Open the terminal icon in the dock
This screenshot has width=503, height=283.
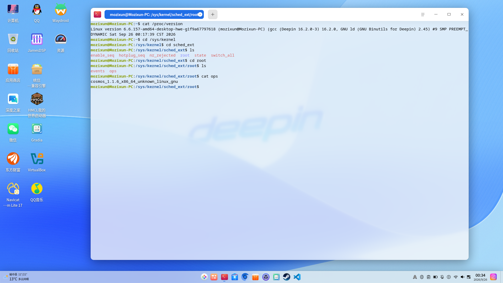[x=225, y=277]
